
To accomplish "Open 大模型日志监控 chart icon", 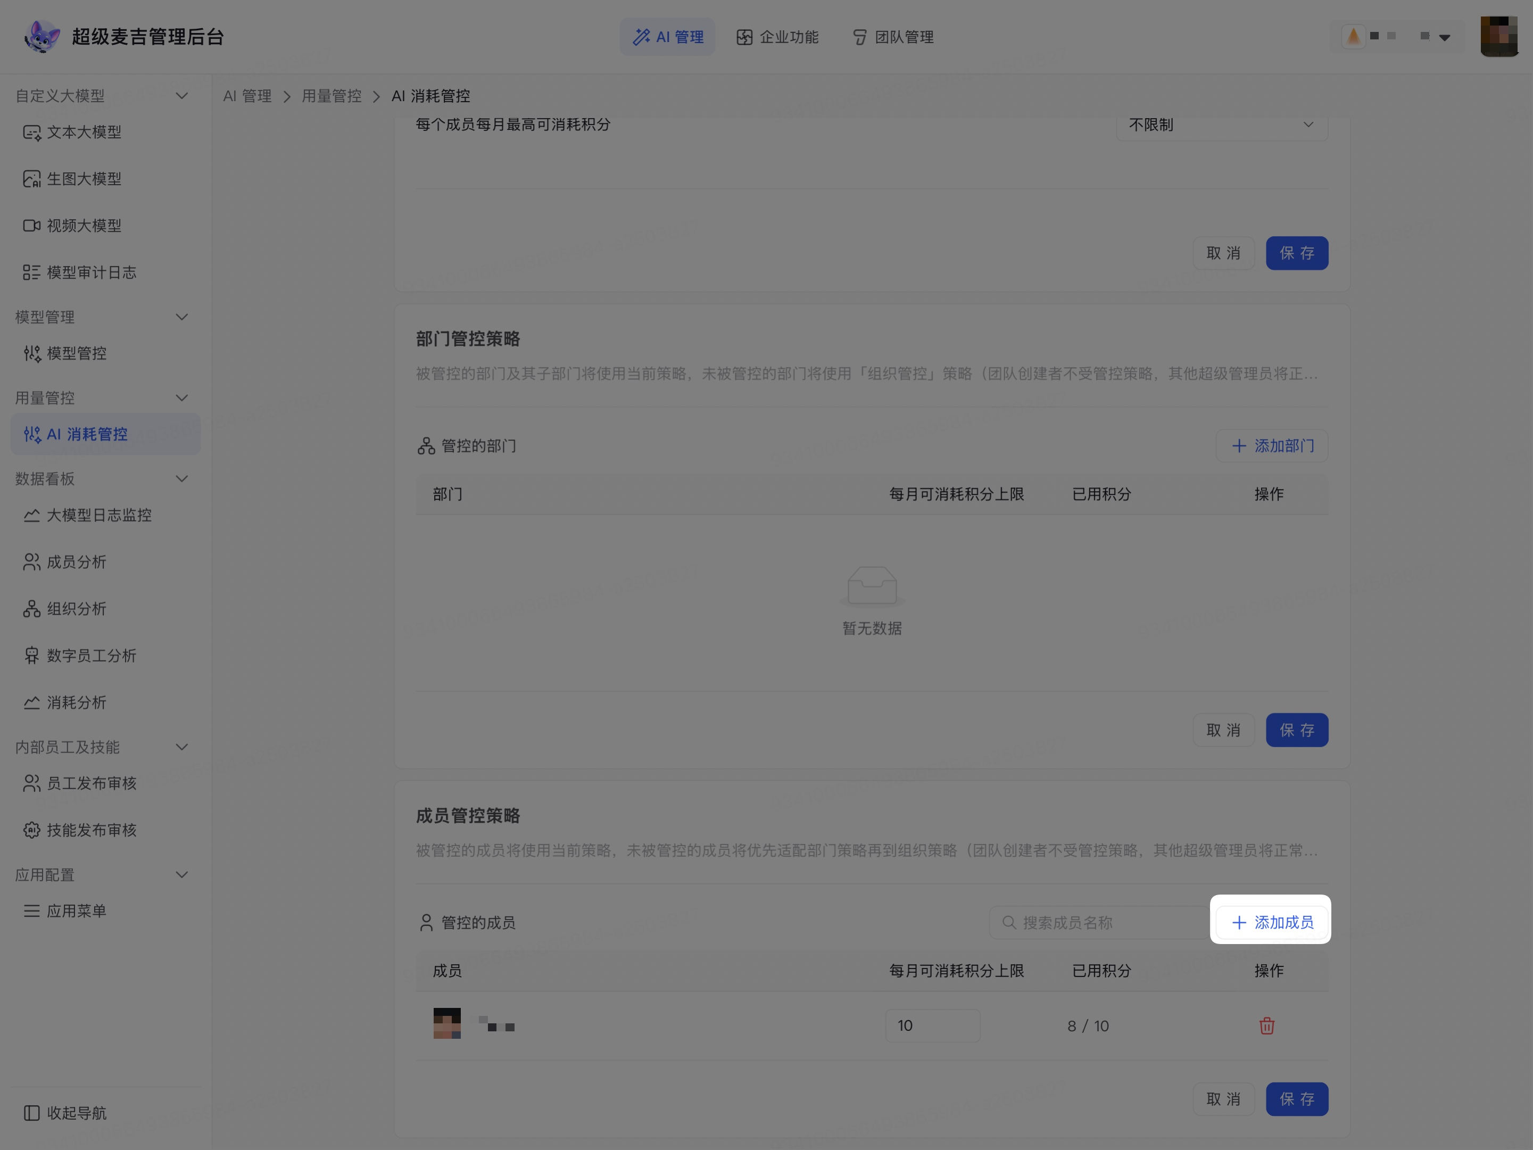I will (x=32, y=515).
